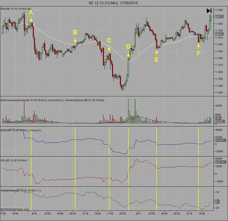228x221 pixels.
Task: Click the 1141.35 volume EMA marker
Action: [220, 121]
